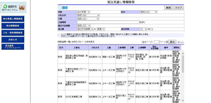
Task: Open the 表示件数 dropdown
Action: [x=144, y=29]
